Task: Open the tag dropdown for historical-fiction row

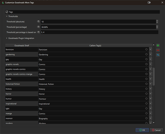Action: (150, 84)
